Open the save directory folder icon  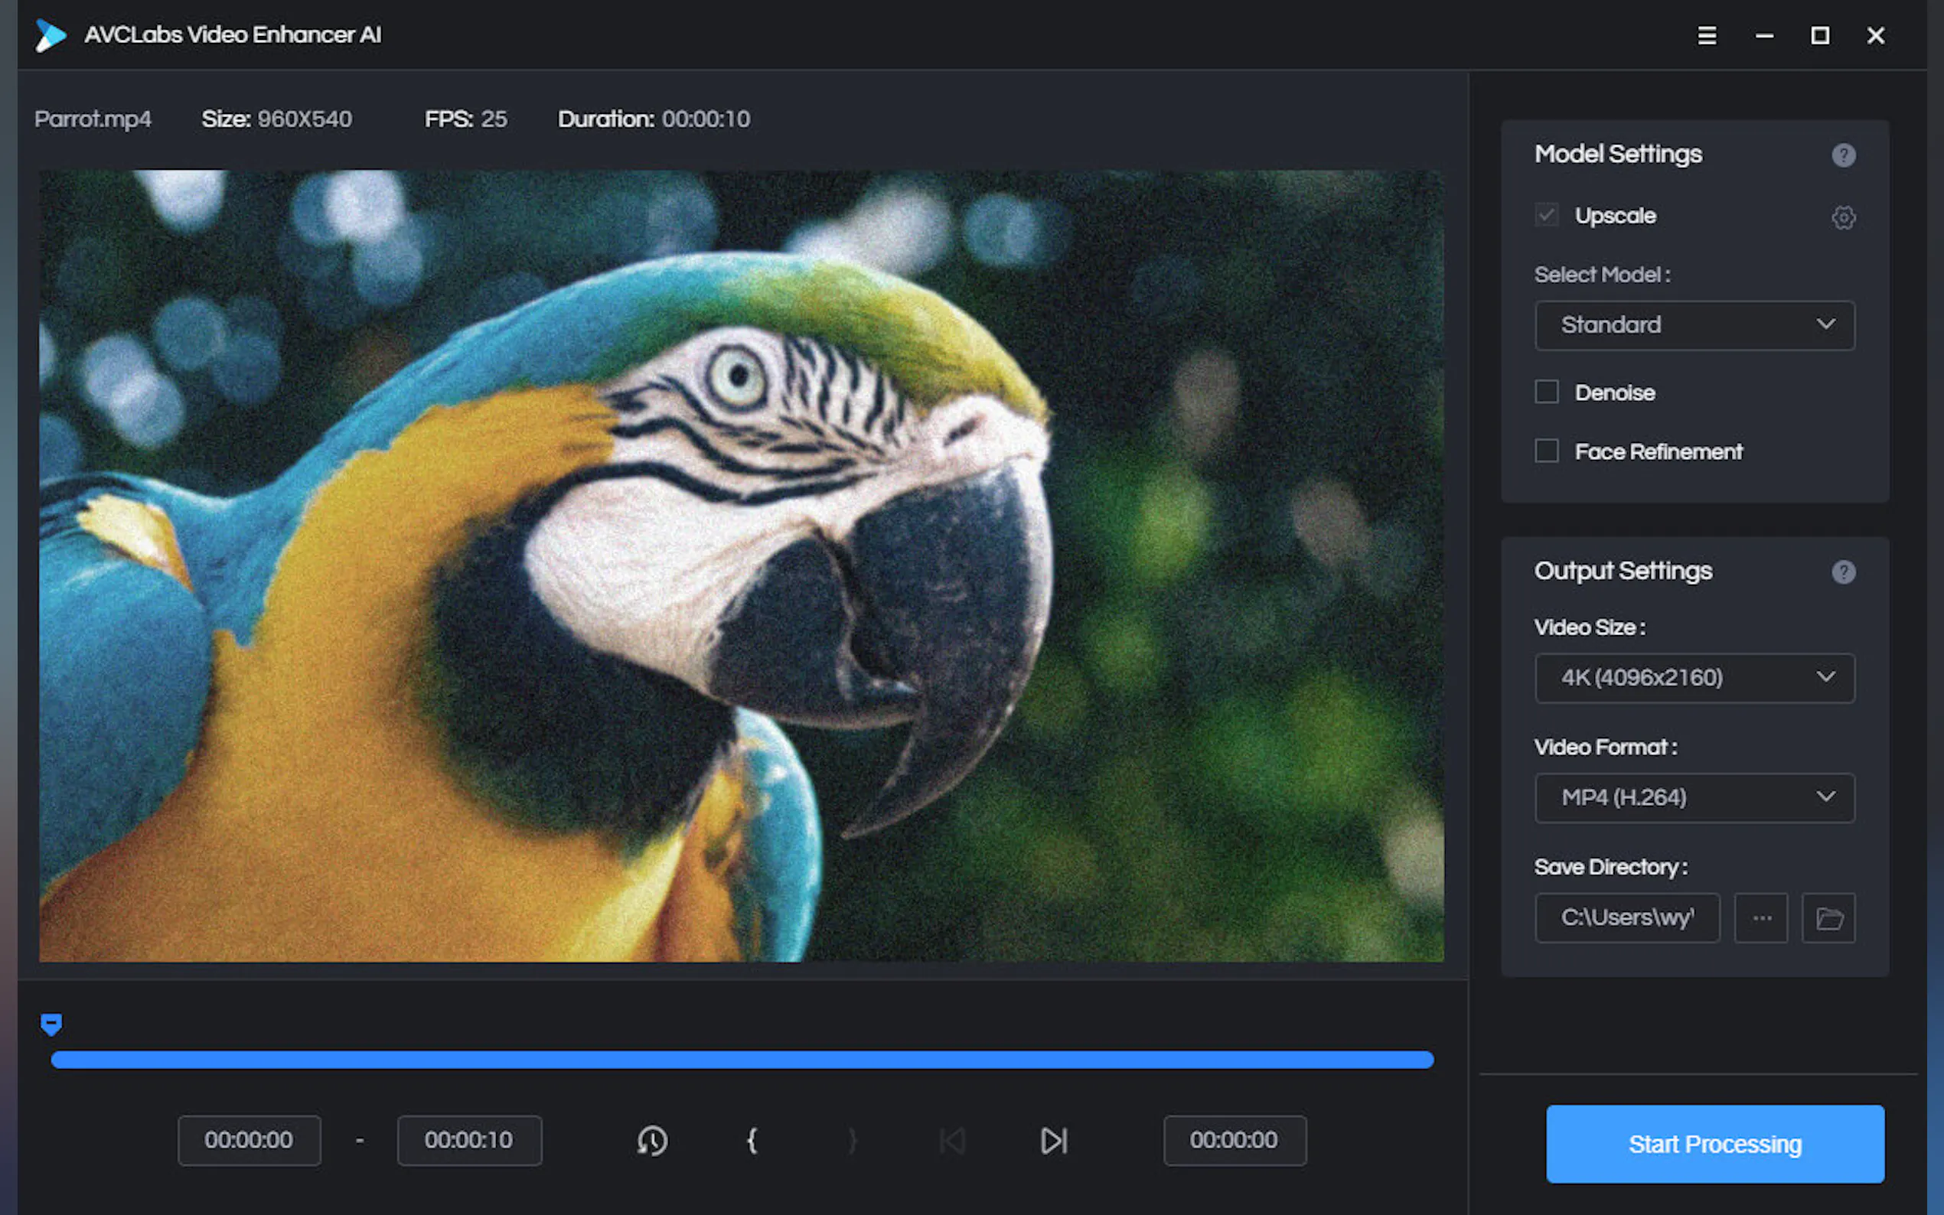click(x=1828, y=917)
